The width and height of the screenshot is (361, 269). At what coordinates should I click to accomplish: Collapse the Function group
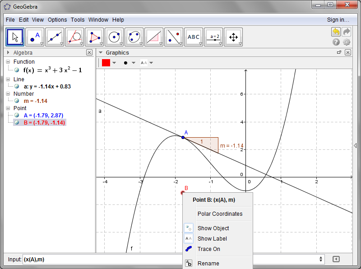8,61
